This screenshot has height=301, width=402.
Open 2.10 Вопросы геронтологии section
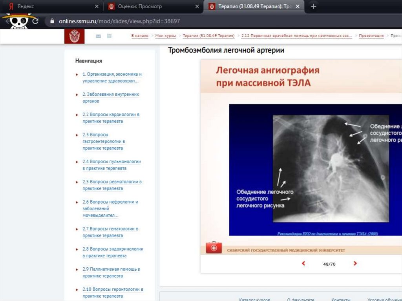pos(113,292)
